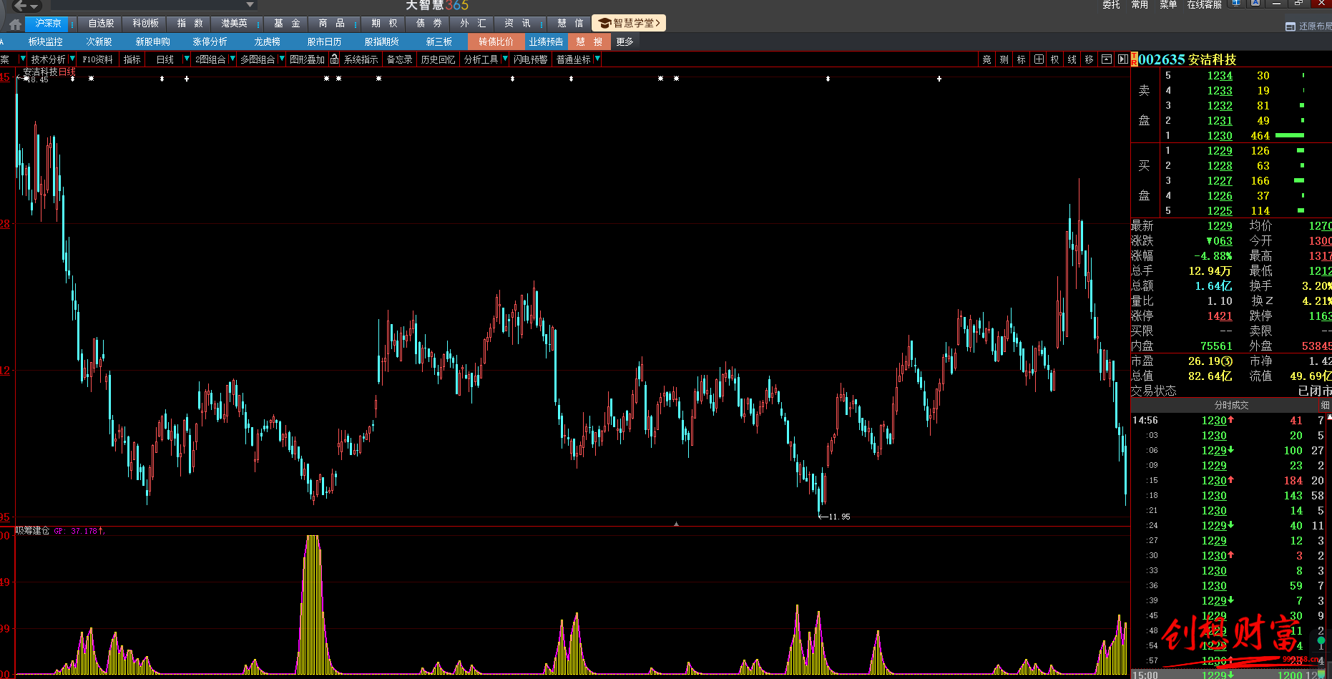This screenshot has width=1332, height=679.
Task: Open the 债券 tab
Action: (429, 24)
